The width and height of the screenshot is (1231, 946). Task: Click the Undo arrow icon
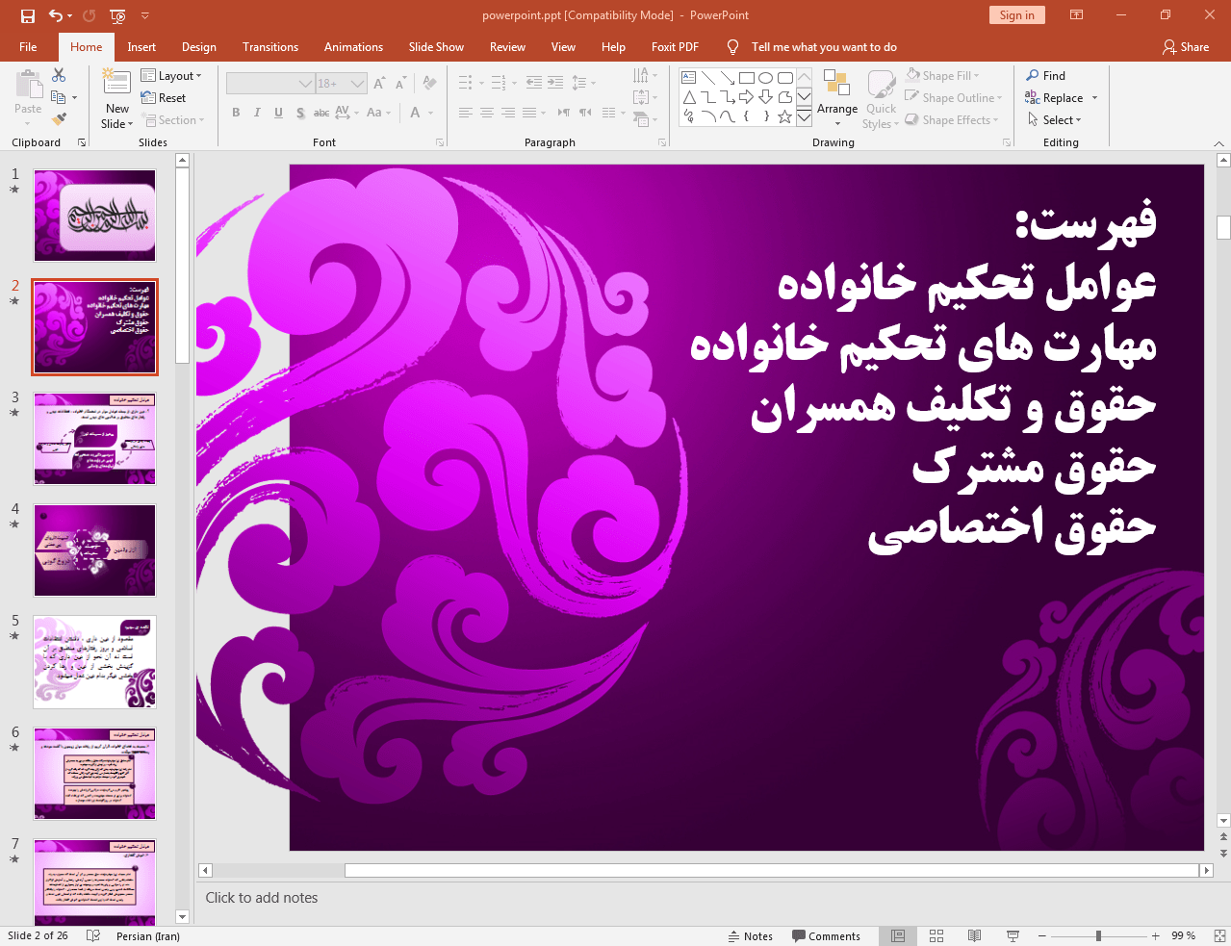tap(56, 15)
